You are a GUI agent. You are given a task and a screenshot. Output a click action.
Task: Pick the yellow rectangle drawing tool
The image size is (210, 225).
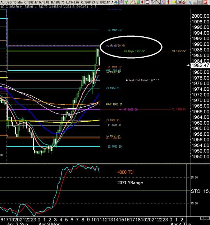pos(174,2)
